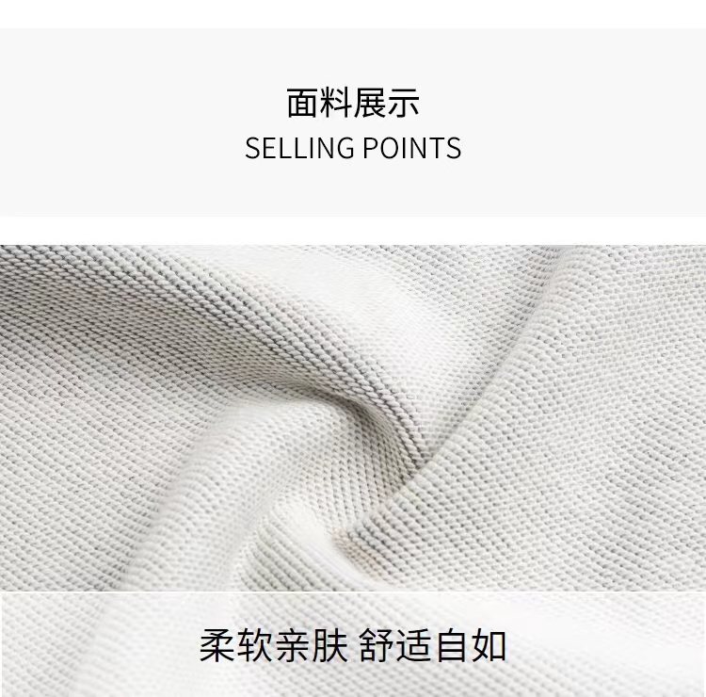Click the white margin above the banner

(x=353, y=14)
